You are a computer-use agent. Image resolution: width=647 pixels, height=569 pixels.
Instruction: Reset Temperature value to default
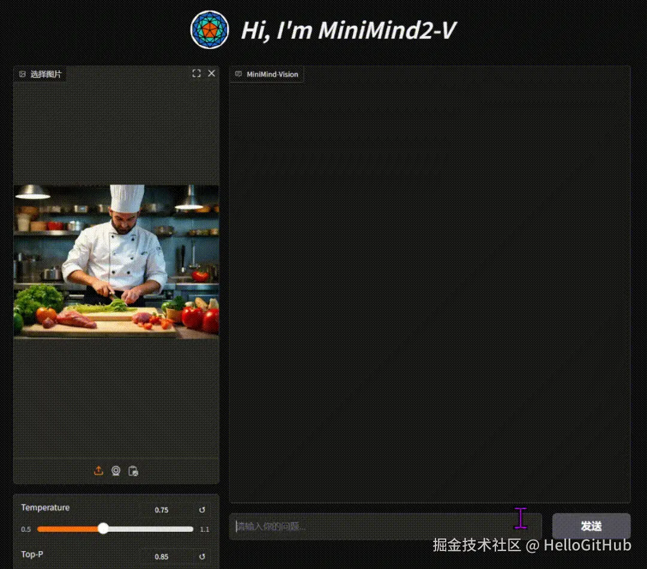pyautogui.click(x=202, y=510)
